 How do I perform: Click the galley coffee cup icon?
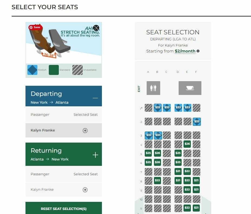[190, 88]
